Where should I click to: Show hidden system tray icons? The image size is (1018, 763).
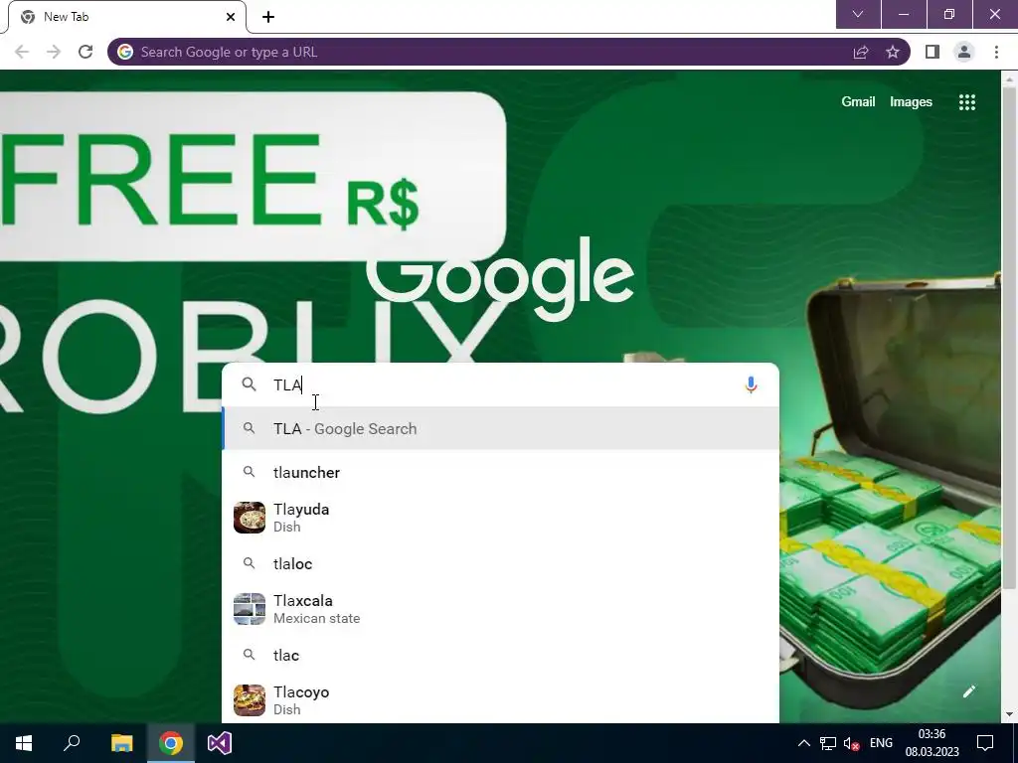(803, 743)
